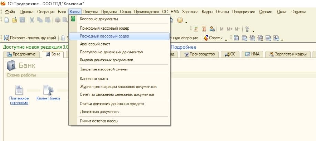Click the calculator icon in toolbar
Image resolution: width=316 pixels, height=141 pixels.
pyautogui.click(x=196, y=29)
